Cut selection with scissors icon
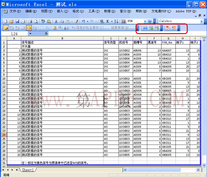Image resolution: width=207 pixels, height=177 pixels. [x=56, y=21]
